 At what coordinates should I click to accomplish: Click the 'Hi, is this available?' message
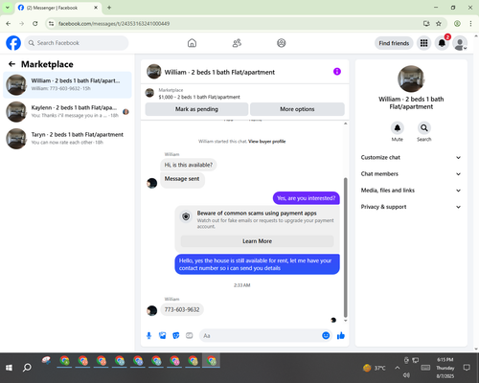pyautogui.click(x=189, y=165)
